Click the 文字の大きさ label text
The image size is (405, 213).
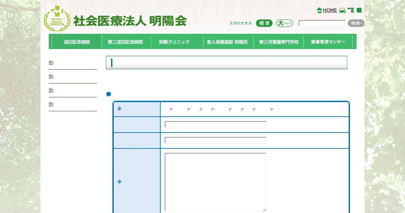click(241, 23)
